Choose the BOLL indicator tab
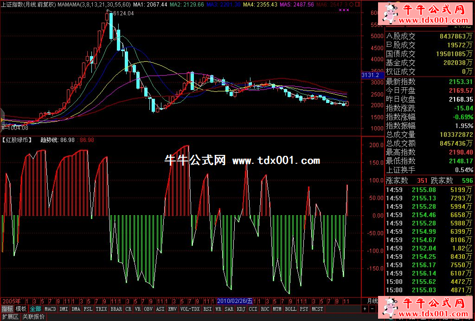This screenshot has height=321, width=475. (290, 309)
